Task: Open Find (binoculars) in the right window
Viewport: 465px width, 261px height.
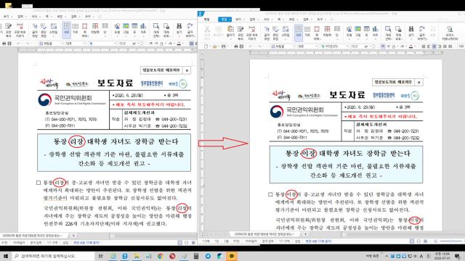Action: (x=411, y=31)
